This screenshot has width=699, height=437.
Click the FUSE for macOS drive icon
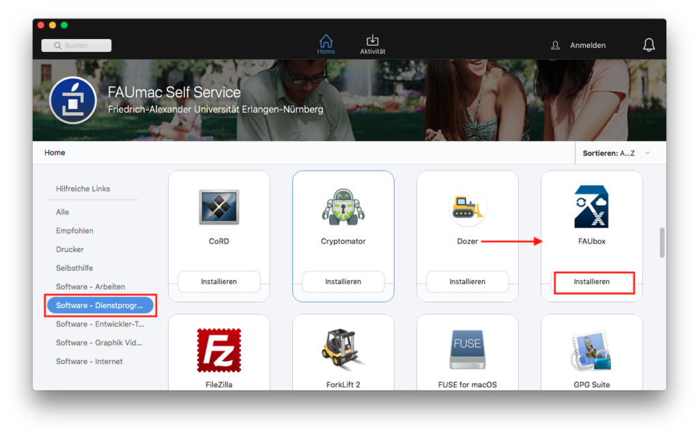pyautogui.click(x=467, y=350)
